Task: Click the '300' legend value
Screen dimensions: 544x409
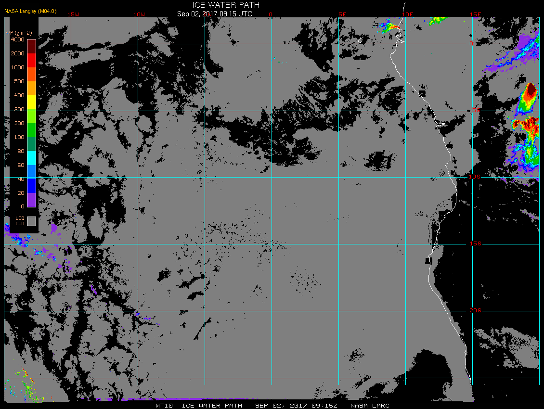Action: point(19,109)
